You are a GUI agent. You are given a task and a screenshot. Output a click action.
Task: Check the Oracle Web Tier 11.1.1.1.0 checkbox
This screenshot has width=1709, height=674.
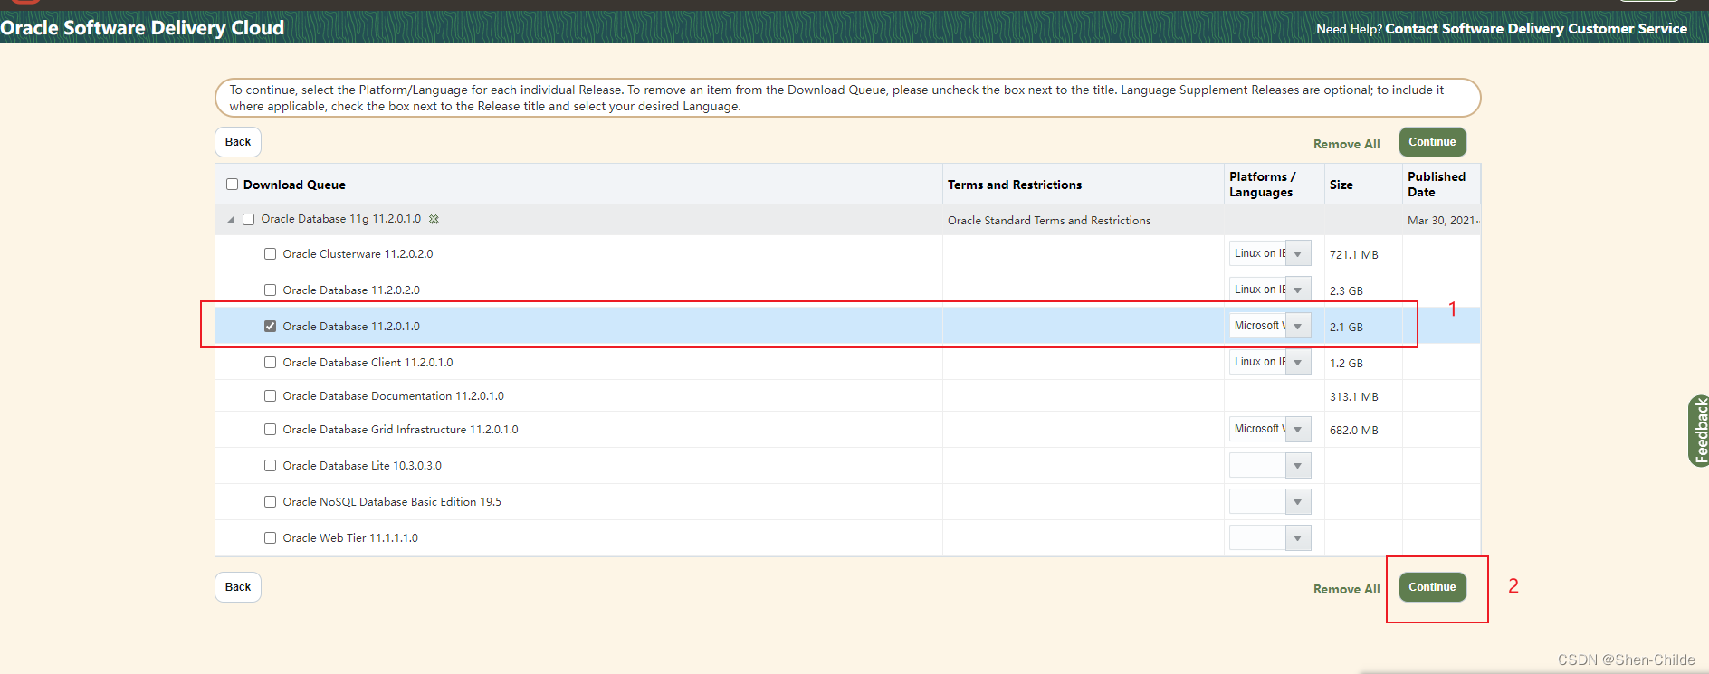pyautogui.click(x=270, y=538)
